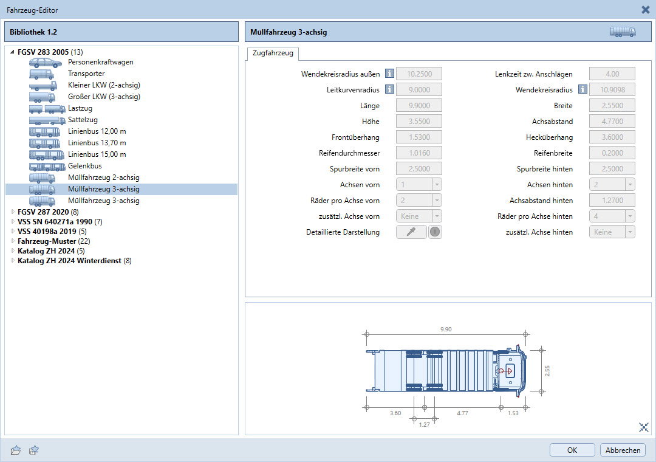Switch to the Zugfahrzeug tab
This screenshot has width=656, height=462.
click(x=272, y=53)
